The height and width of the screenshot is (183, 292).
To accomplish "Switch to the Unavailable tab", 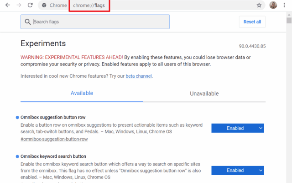I will tap(204, 93).
